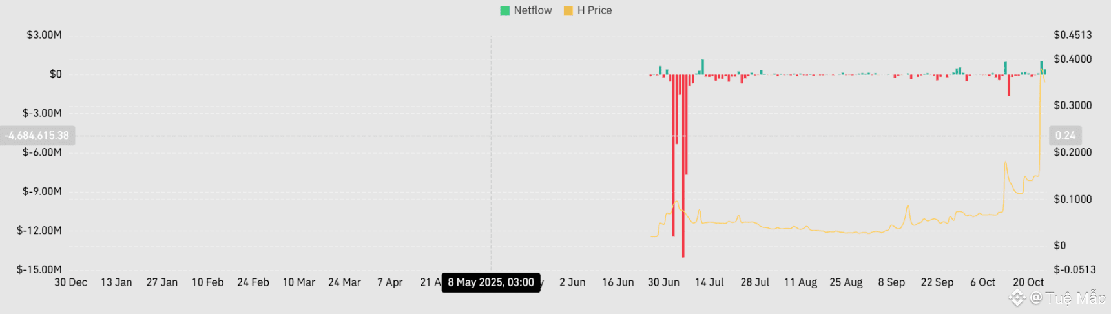
Task: Click the green inflow bar near 14 Jul
Action: click(x=703, y=67)
